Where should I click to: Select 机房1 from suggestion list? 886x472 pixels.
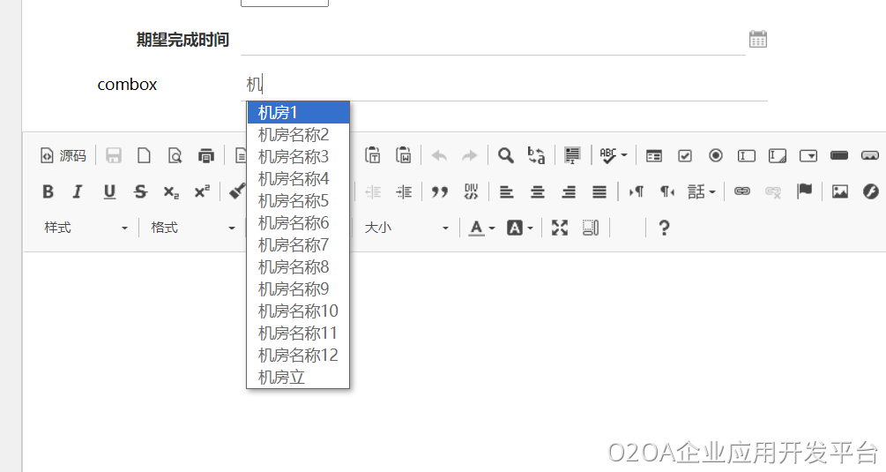point(297,112)
